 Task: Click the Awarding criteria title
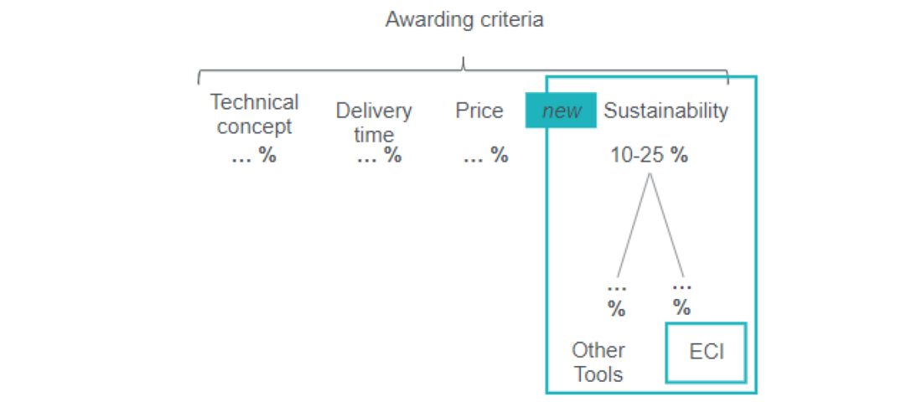[x=464, y=19]
